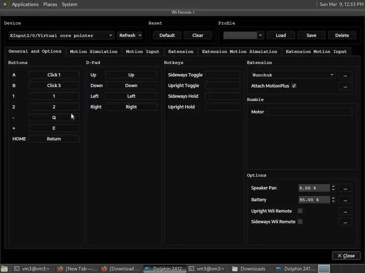
Task: Click the Rumble Motor mapping field
Action: 309,112
